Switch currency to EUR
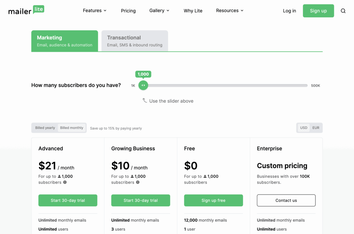Screen dimensions: 354x234 click(316, 128)
